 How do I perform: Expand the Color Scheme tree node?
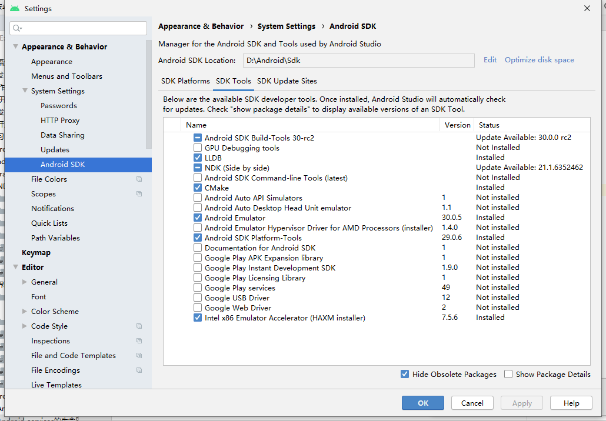(x=25, y=312)
